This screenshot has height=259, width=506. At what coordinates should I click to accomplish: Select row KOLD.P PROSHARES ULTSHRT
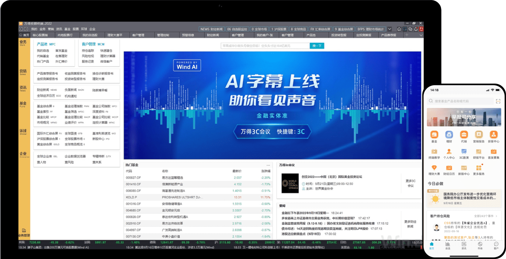198,197
